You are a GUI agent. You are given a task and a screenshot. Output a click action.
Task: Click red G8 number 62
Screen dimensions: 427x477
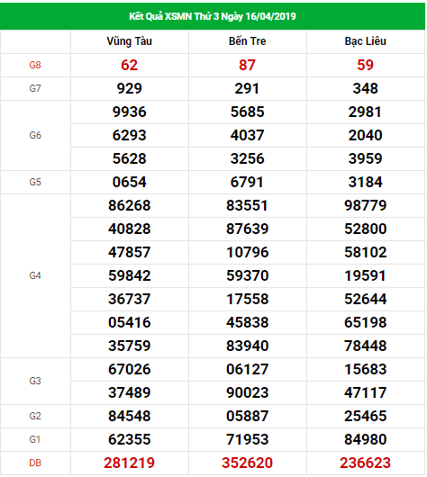pos(130,65)
